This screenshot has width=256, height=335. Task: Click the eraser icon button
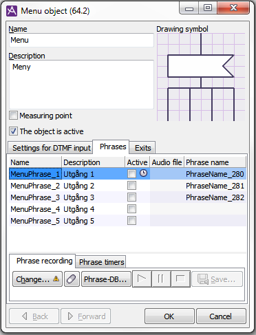point(72,279)
